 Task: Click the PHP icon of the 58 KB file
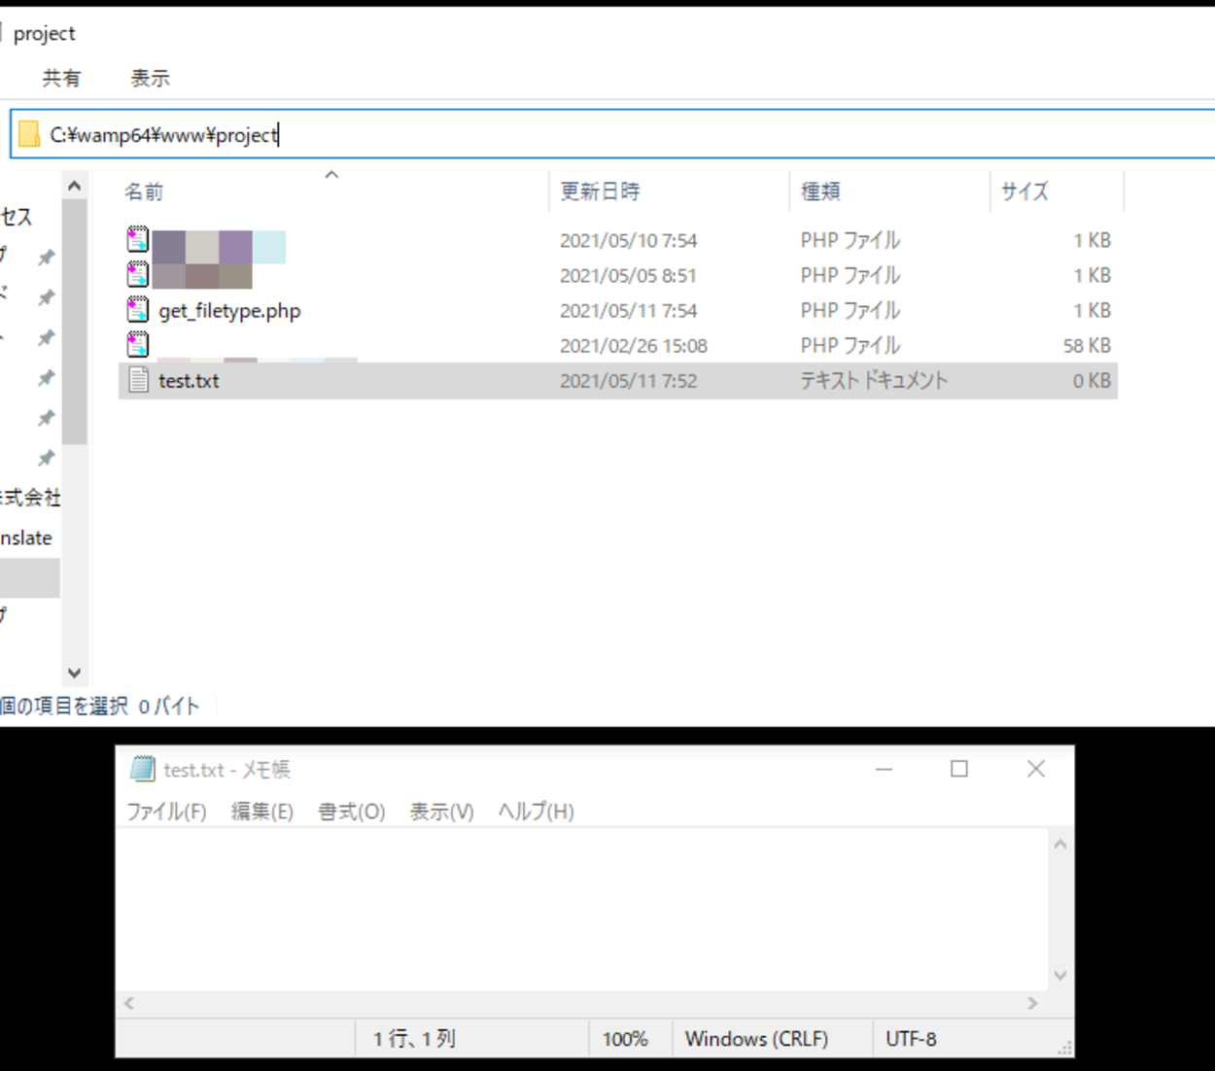137,344
